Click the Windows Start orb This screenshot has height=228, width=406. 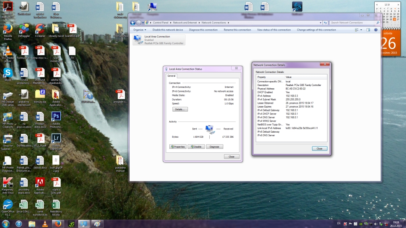point(5,224)
